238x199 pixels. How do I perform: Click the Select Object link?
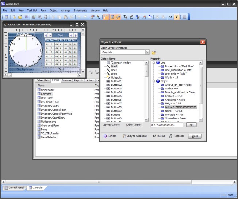point(134,125)
